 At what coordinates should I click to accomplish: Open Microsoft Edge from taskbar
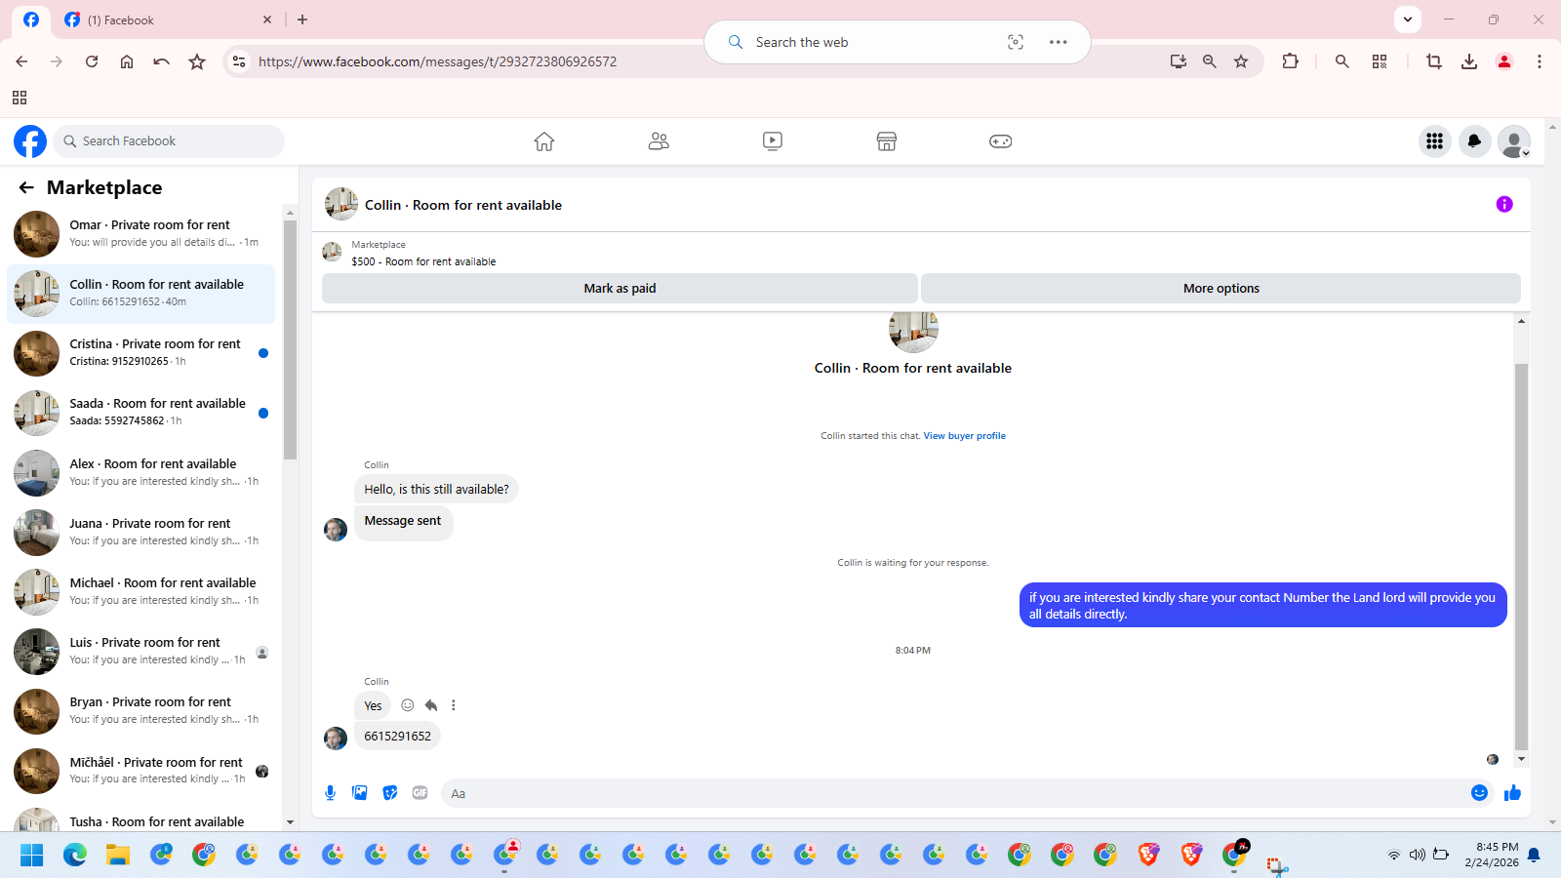tap(75, 856)
